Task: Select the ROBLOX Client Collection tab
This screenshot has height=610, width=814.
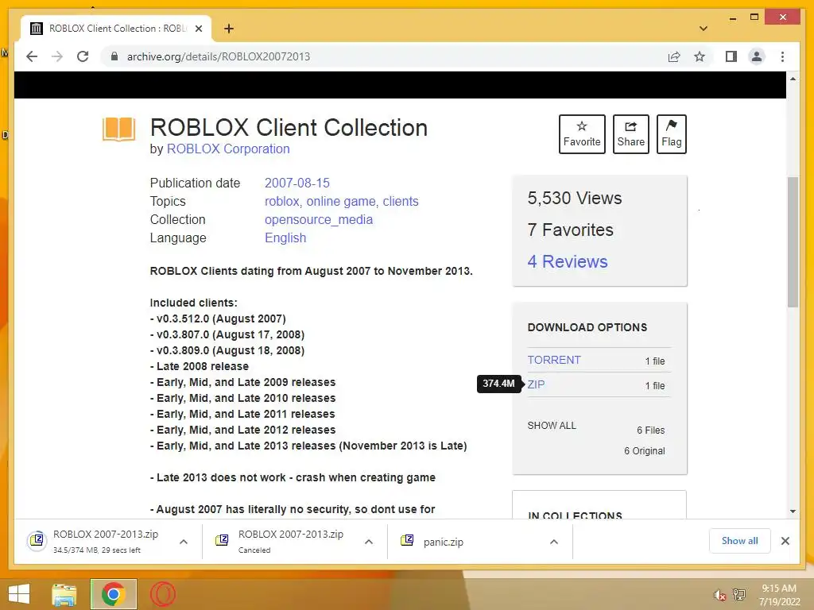Action: 116,29
